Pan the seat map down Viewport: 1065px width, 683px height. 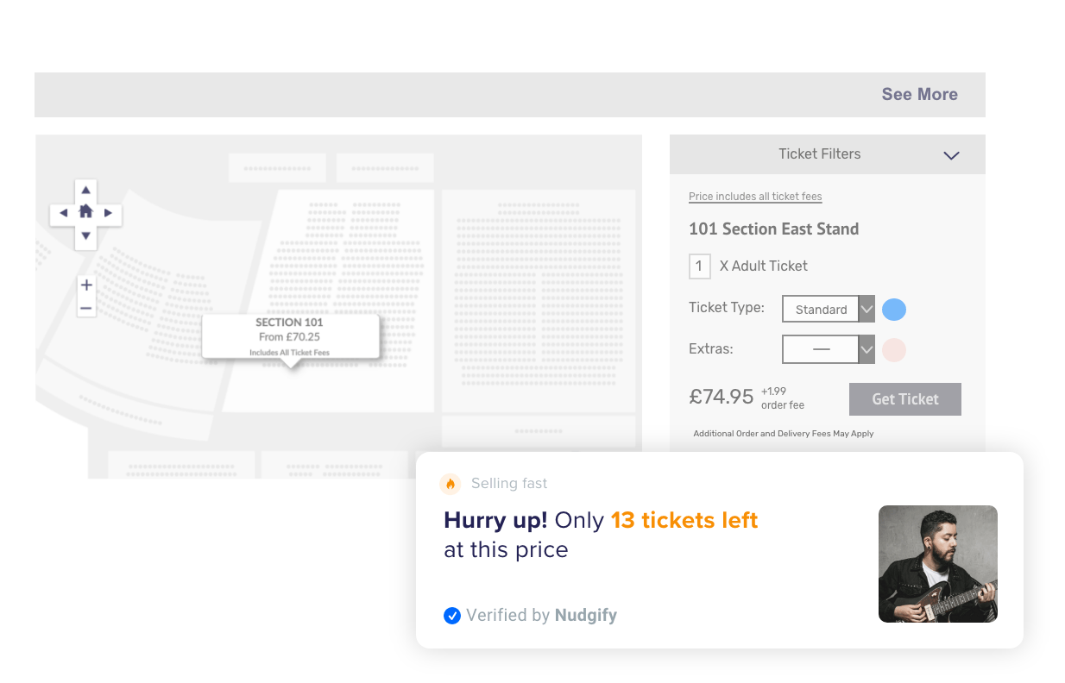click(85, 235)
